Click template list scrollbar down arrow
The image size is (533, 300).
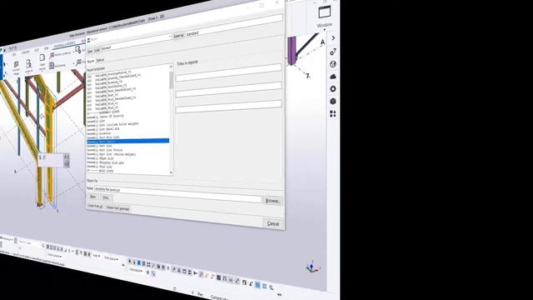tap(171, 172)
